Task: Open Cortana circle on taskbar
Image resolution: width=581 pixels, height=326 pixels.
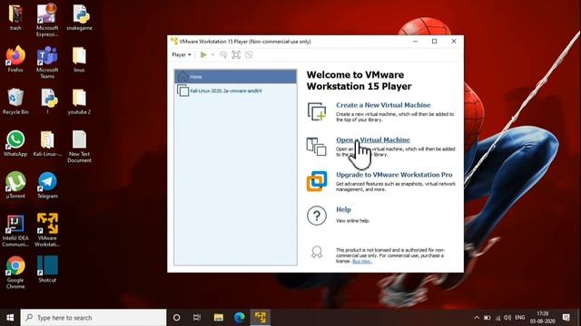Action: (x=177, y=318)
